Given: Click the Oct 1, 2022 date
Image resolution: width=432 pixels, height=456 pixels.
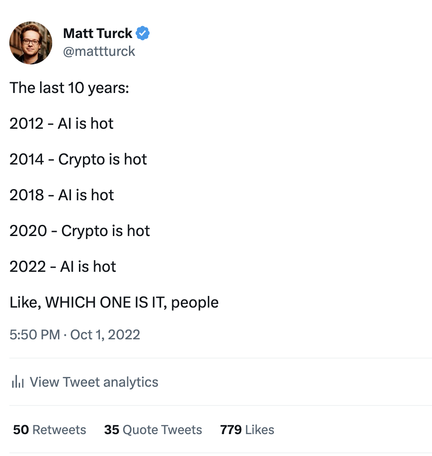Looking at the screenshot, I should point(105,334).
